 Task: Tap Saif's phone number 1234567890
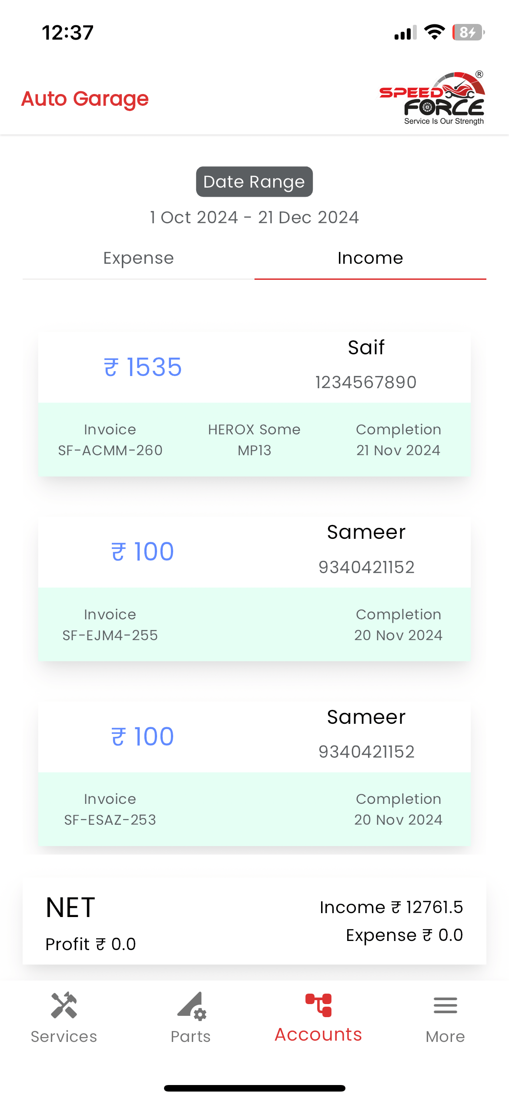click(x=366, y=382)
